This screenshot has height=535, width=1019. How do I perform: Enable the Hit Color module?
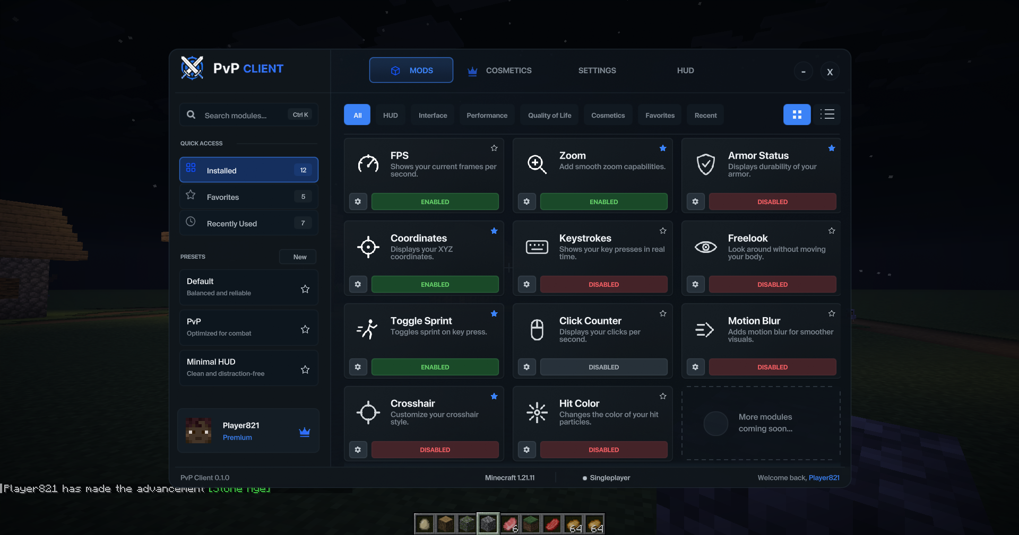coord(604,450)
